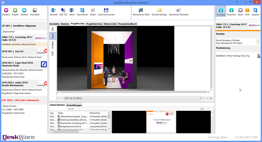Click the Ereignis toolbar icon
This screenshot has width=262, height=142.
[x=6, y=10]
